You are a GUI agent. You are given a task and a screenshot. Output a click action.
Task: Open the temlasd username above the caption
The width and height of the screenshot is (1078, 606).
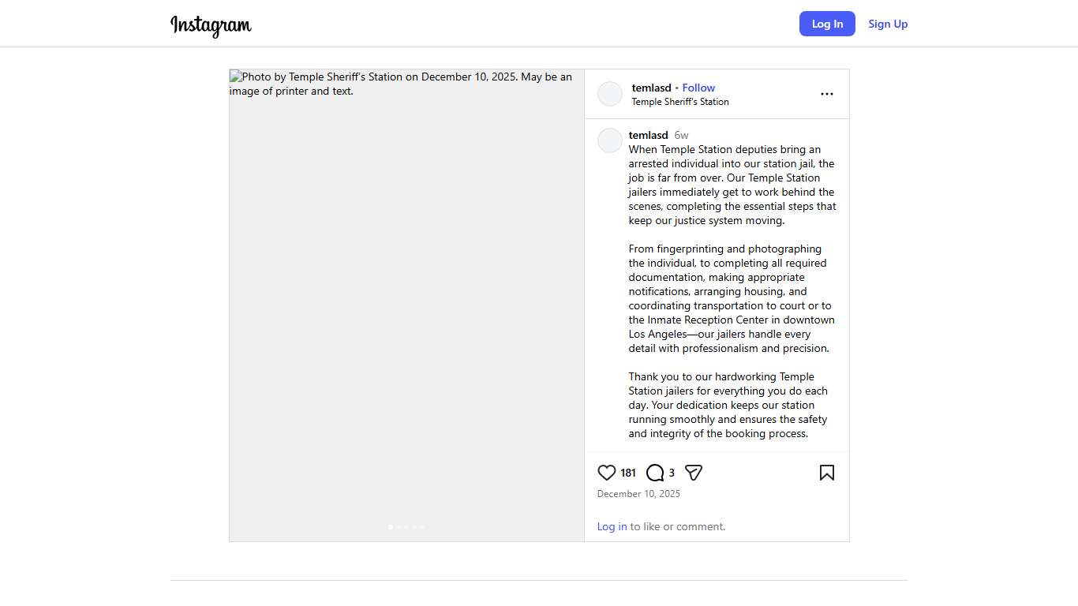pos(648,135)
